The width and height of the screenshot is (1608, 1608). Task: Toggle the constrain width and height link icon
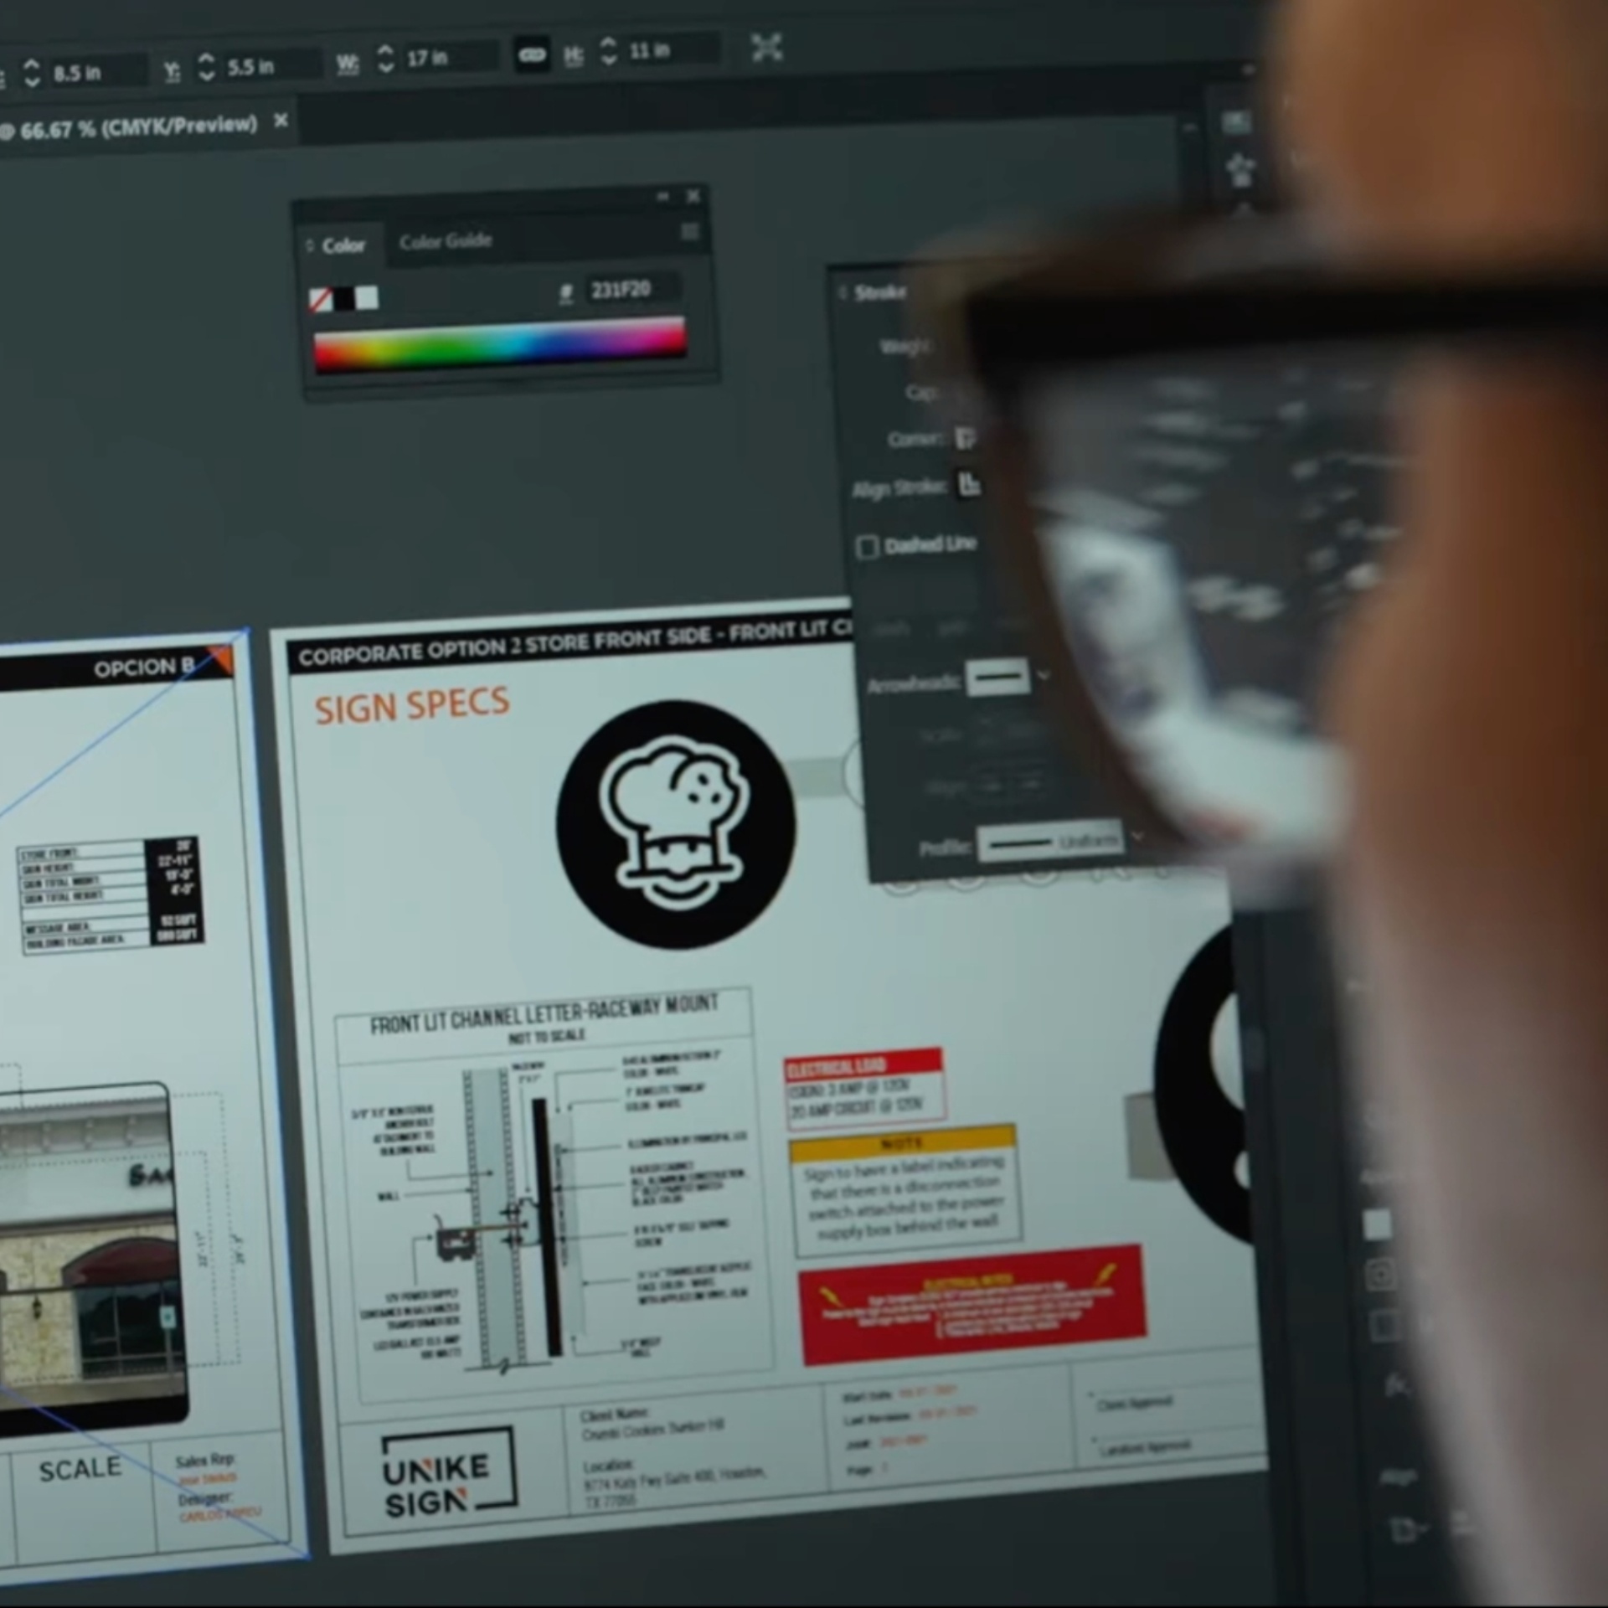[x=531, y=56]
